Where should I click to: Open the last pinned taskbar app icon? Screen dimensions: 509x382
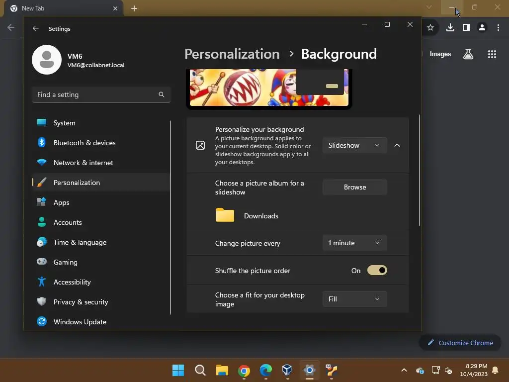[x=331, y=370]
